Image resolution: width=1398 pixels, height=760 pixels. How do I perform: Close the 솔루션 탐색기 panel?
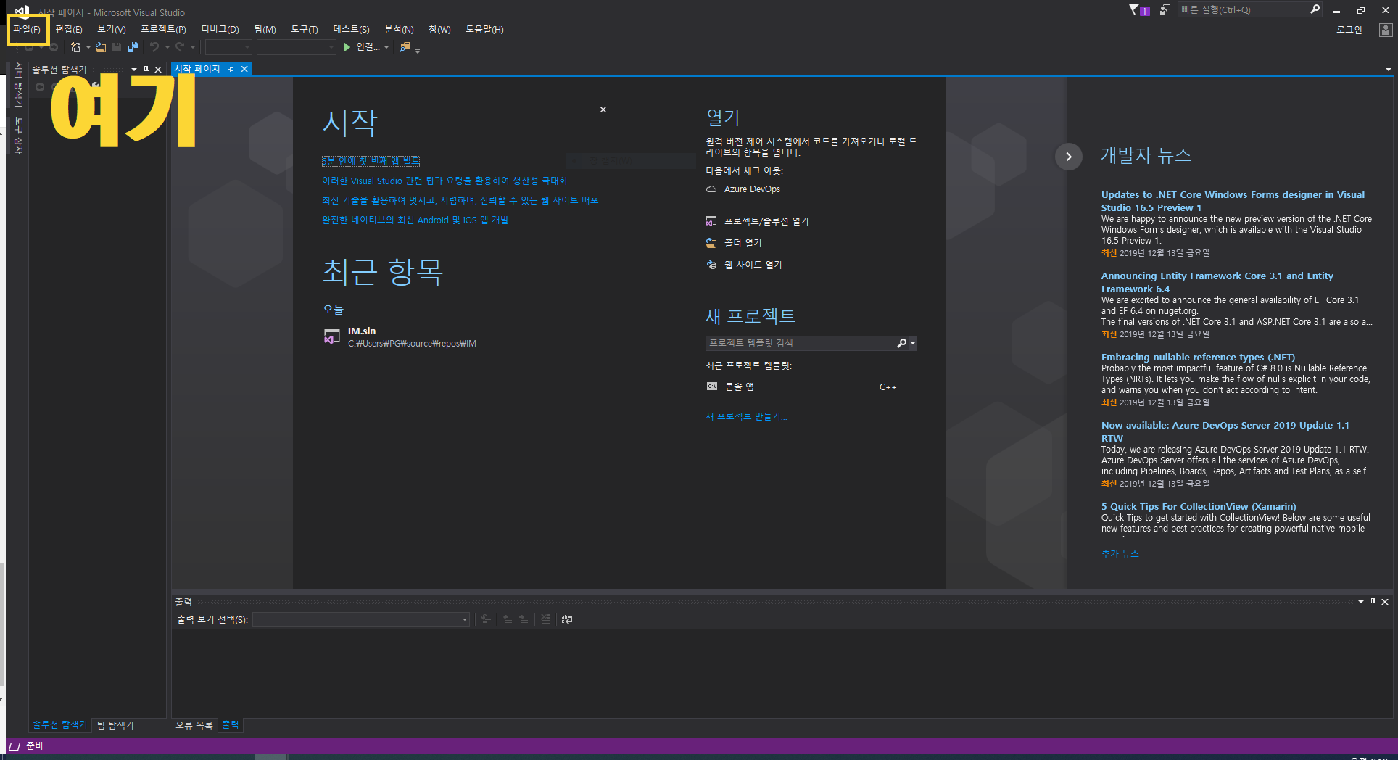tap(158, 70)
